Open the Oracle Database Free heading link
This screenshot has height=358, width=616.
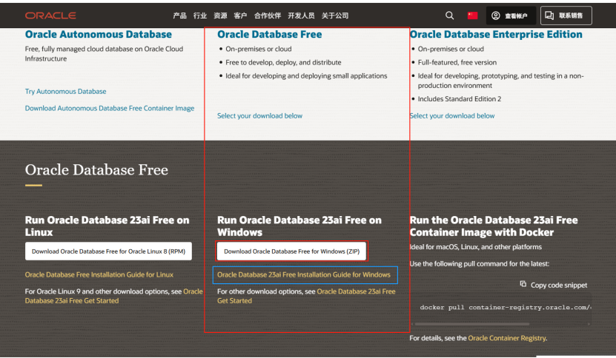pyautogui.click(x=270, y=35)
